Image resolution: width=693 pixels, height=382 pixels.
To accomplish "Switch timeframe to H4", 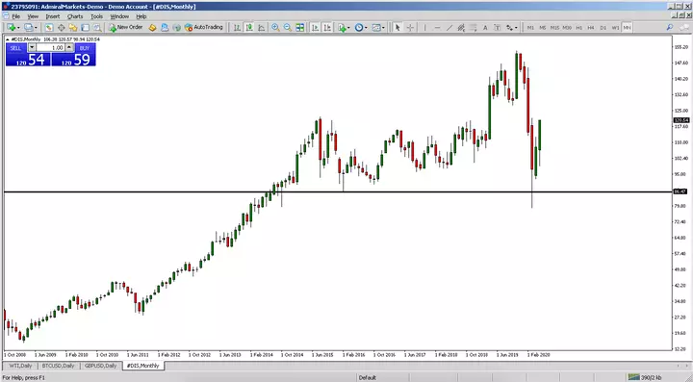I will pyautogui.click(x=591, y=27).
